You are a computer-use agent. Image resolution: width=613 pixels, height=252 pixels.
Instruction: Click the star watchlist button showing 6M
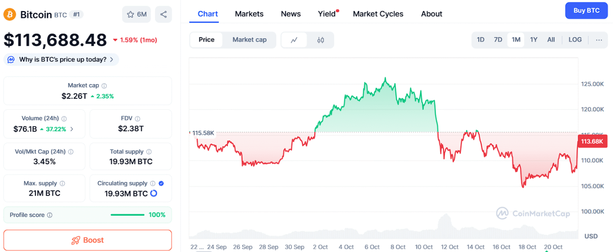pos(136,14)
